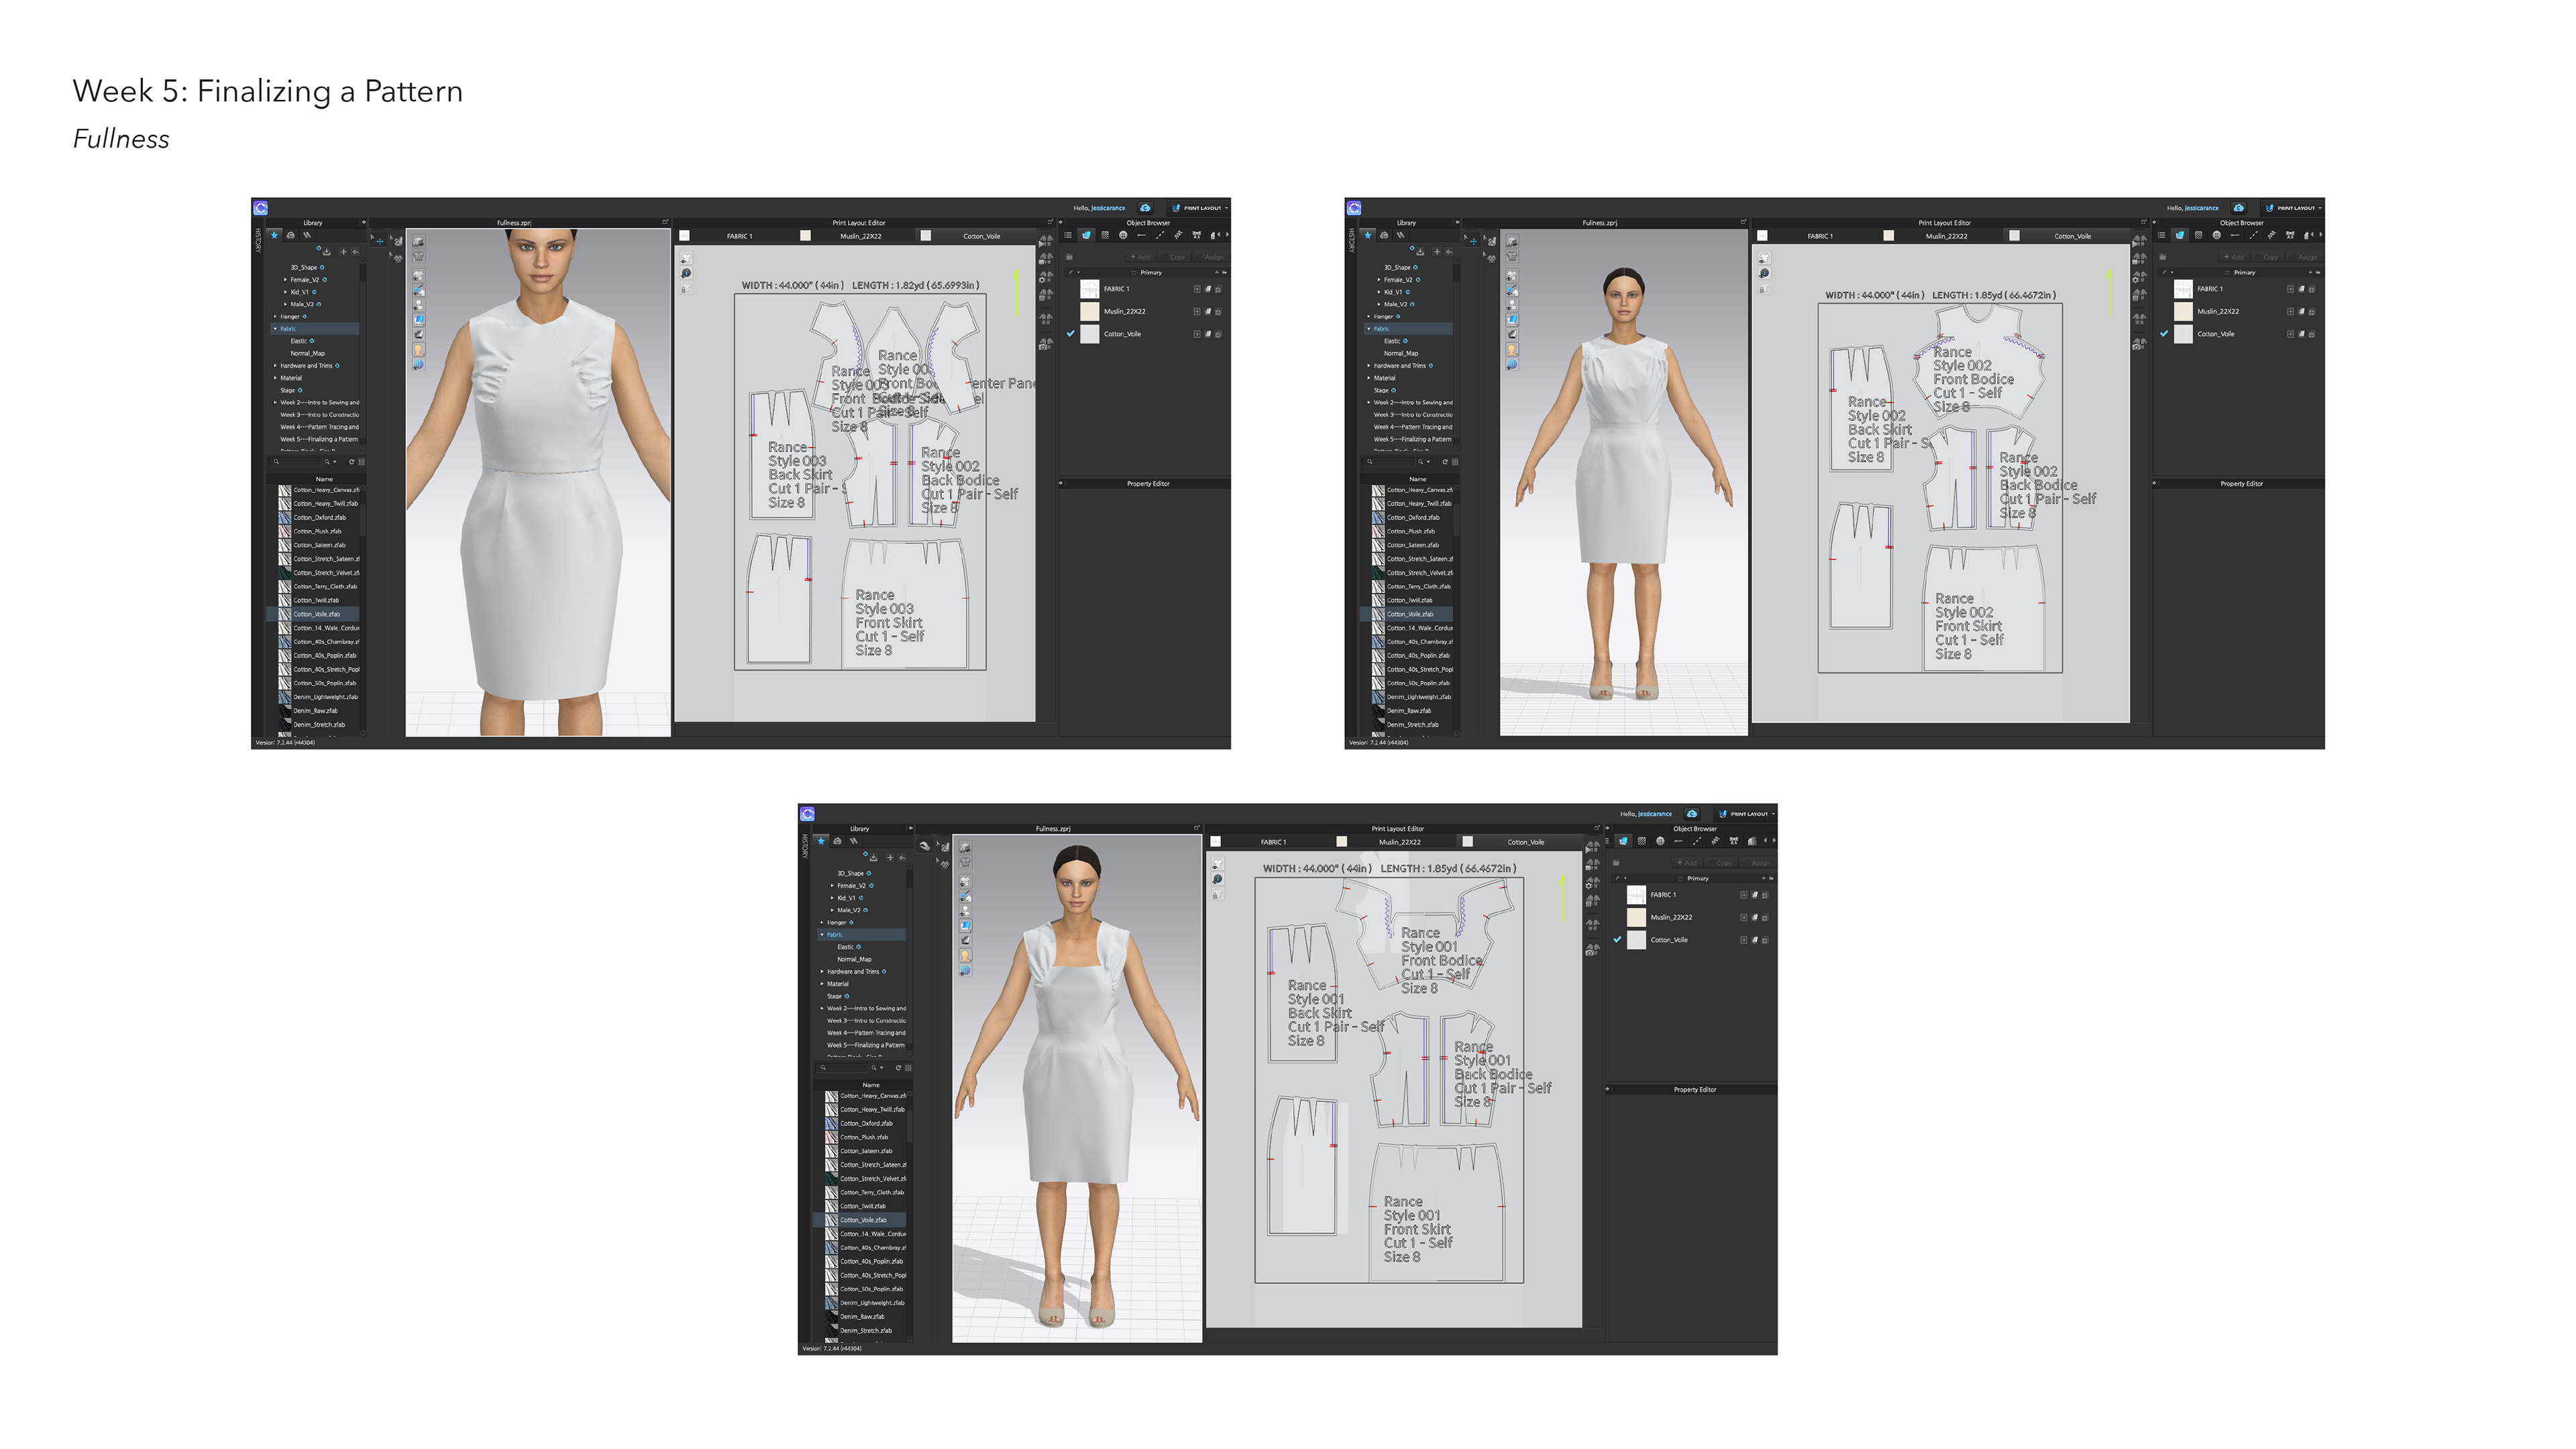Viewport: 2576px width, 1449px height.
Task: Click Library download icon in bottom screenshot
Action: (873, 857)
